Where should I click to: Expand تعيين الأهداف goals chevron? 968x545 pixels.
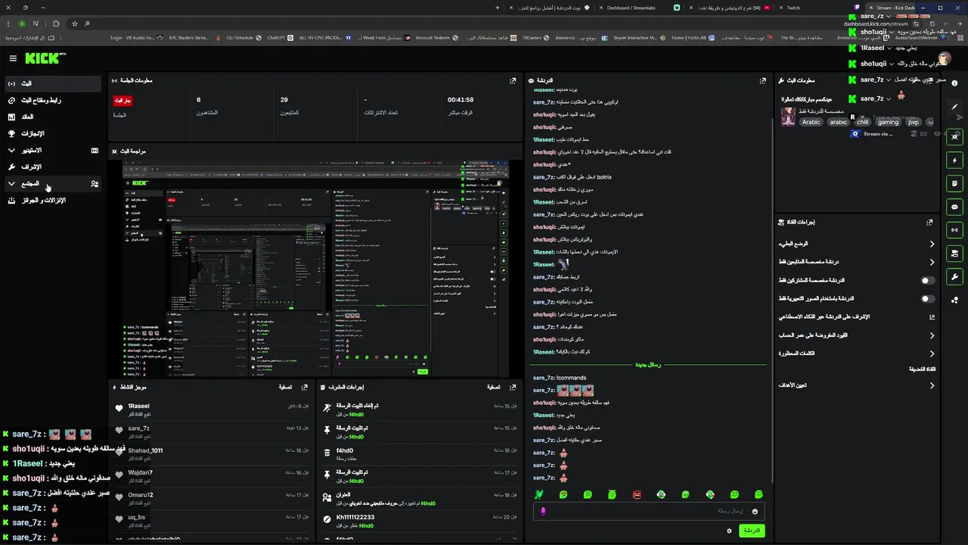[932, 385]
